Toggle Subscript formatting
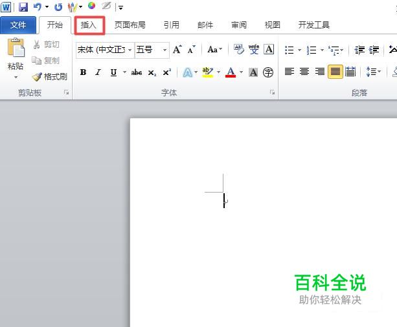The image size is (397, 327). coord(152,73)
